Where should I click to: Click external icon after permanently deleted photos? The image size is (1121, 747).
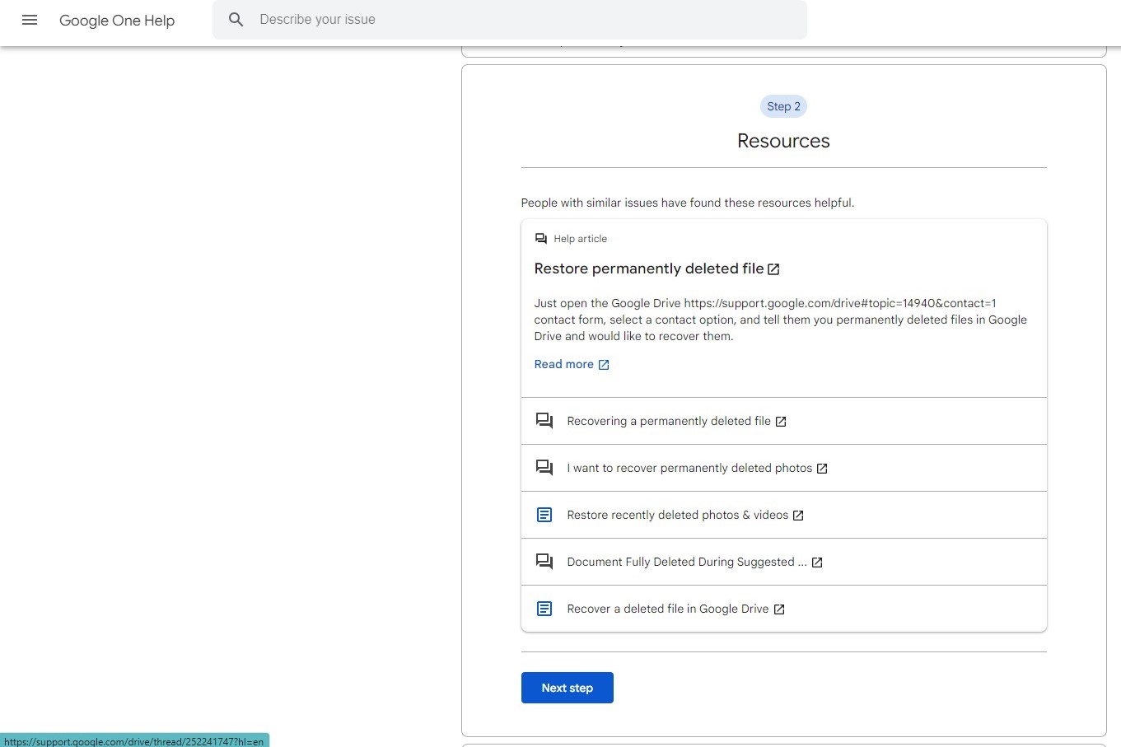pyautogui.click(x=822, y=469)
